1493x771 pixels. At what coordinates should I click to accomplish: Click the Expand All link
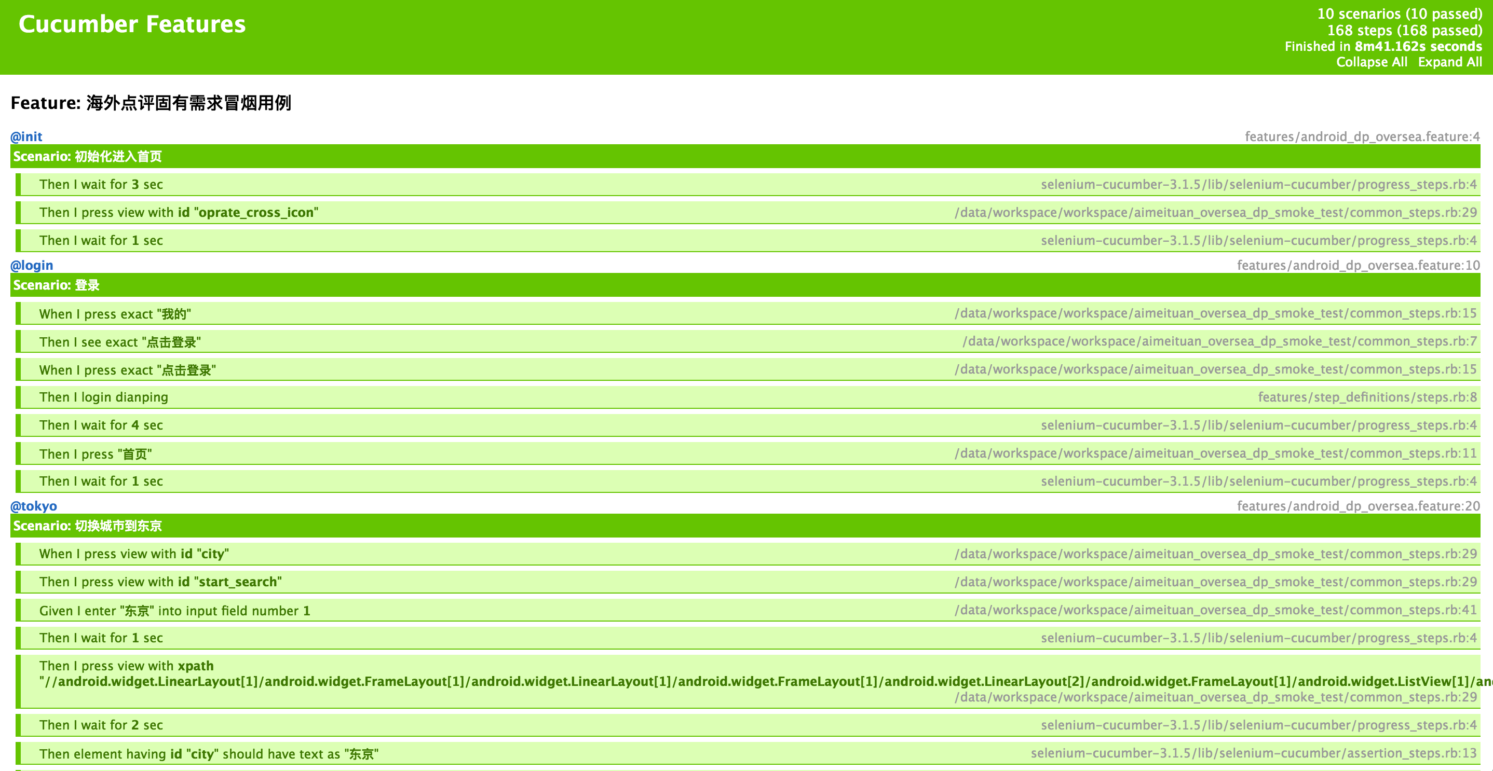coord(1449,62)
